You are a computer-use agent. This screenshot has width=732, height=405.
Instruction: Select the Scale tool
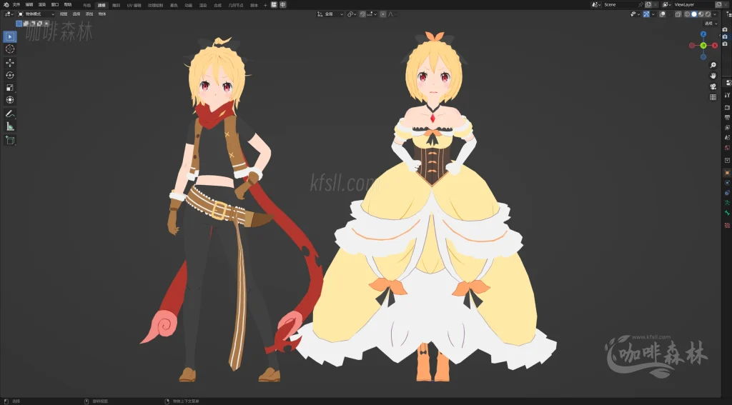pos(10,87)
